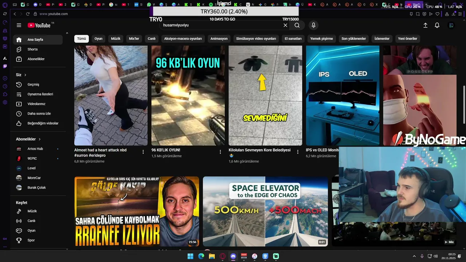Open Videolarınız

38,104
